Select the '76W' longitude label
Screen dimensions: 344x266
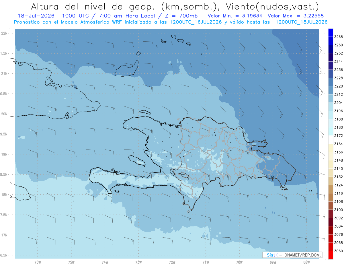tap(38, 262)
